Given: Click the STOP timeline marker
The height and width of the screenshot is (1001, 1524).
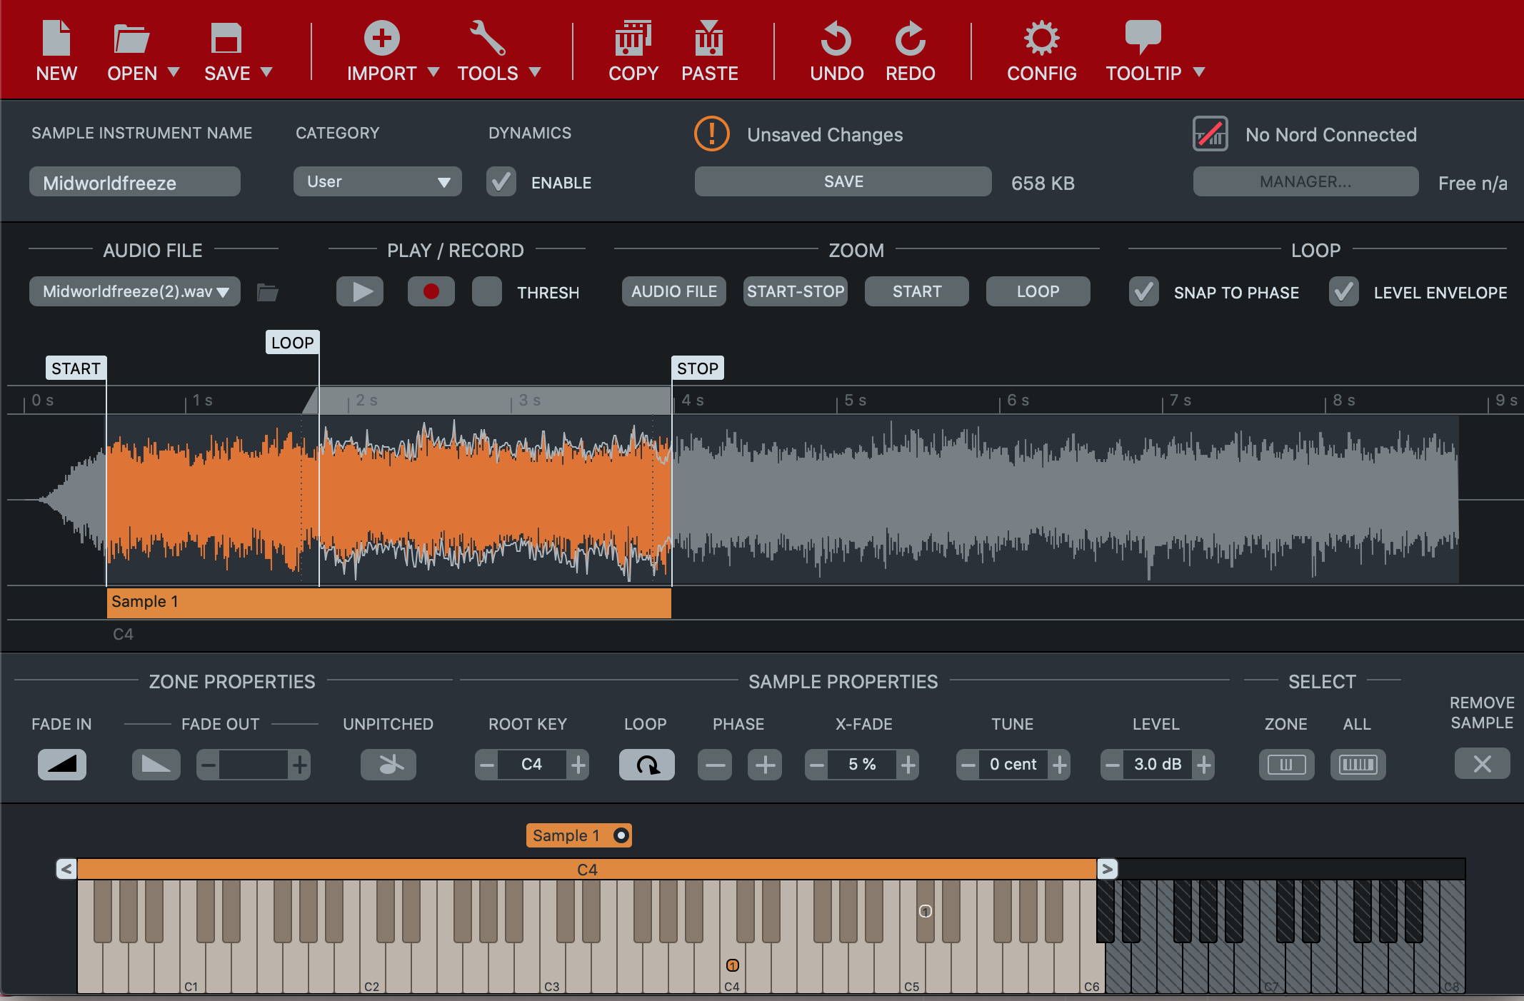Looking at the screenshot, I should [698, 368].
